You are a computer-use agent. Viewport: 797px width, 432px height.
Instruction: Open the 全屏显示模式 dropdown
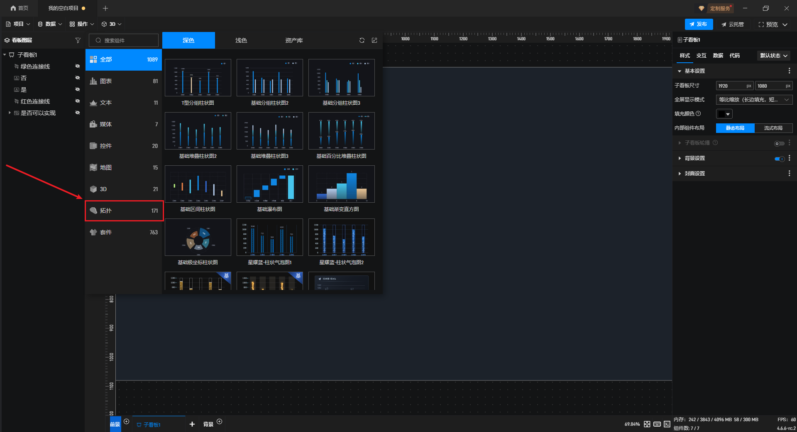pyautogui.click(x=754, y=100)
